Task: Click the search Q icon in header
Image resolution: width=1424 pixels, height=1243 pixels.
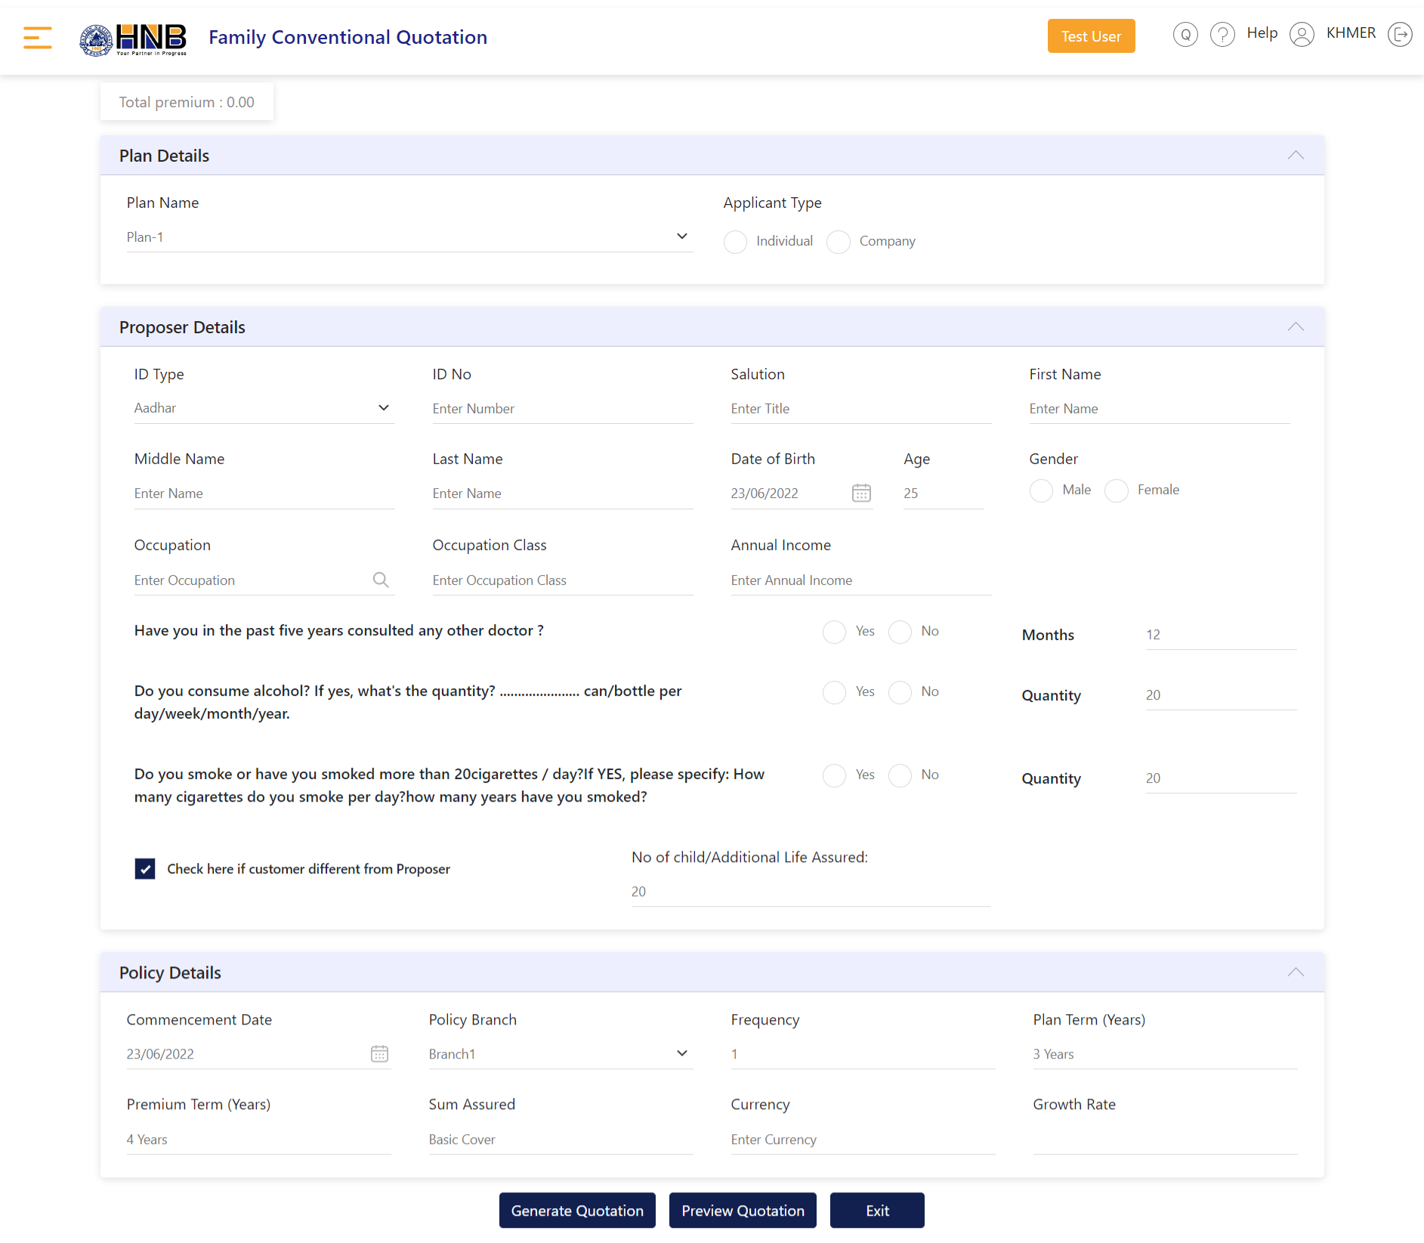Action: point(1185,35)
